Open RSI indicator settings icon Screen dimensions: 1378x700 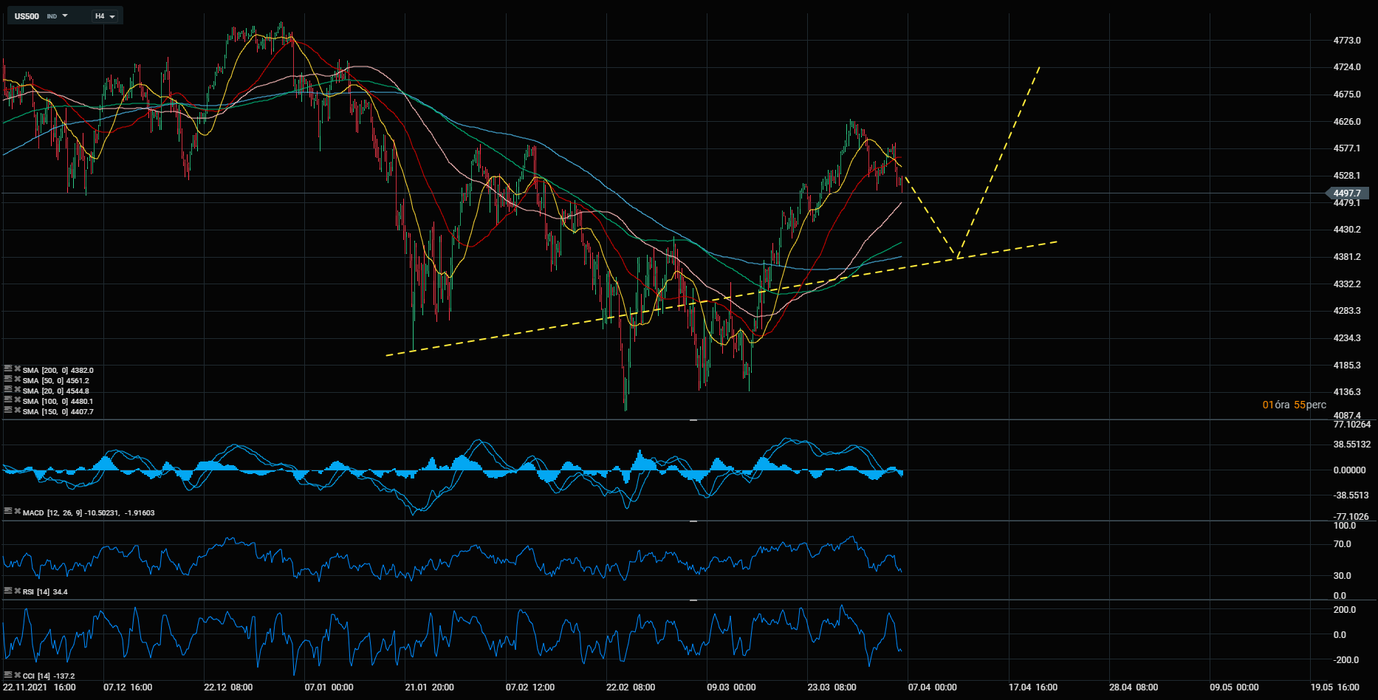click(x=8, y=589)
